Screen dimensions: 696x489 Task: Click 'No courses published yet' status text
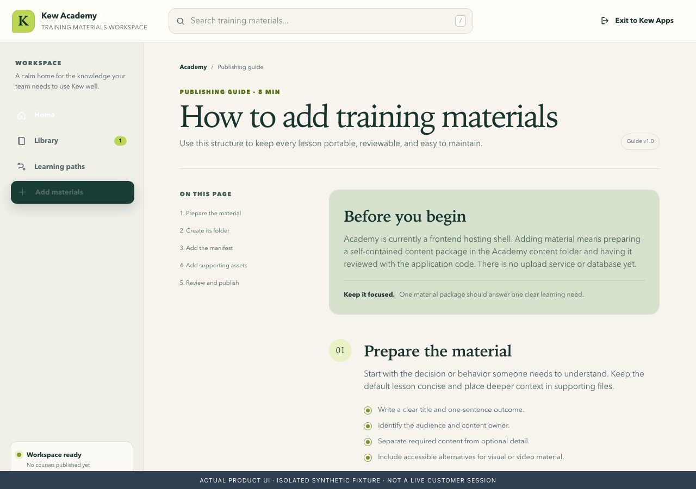(x=58, y=465)
